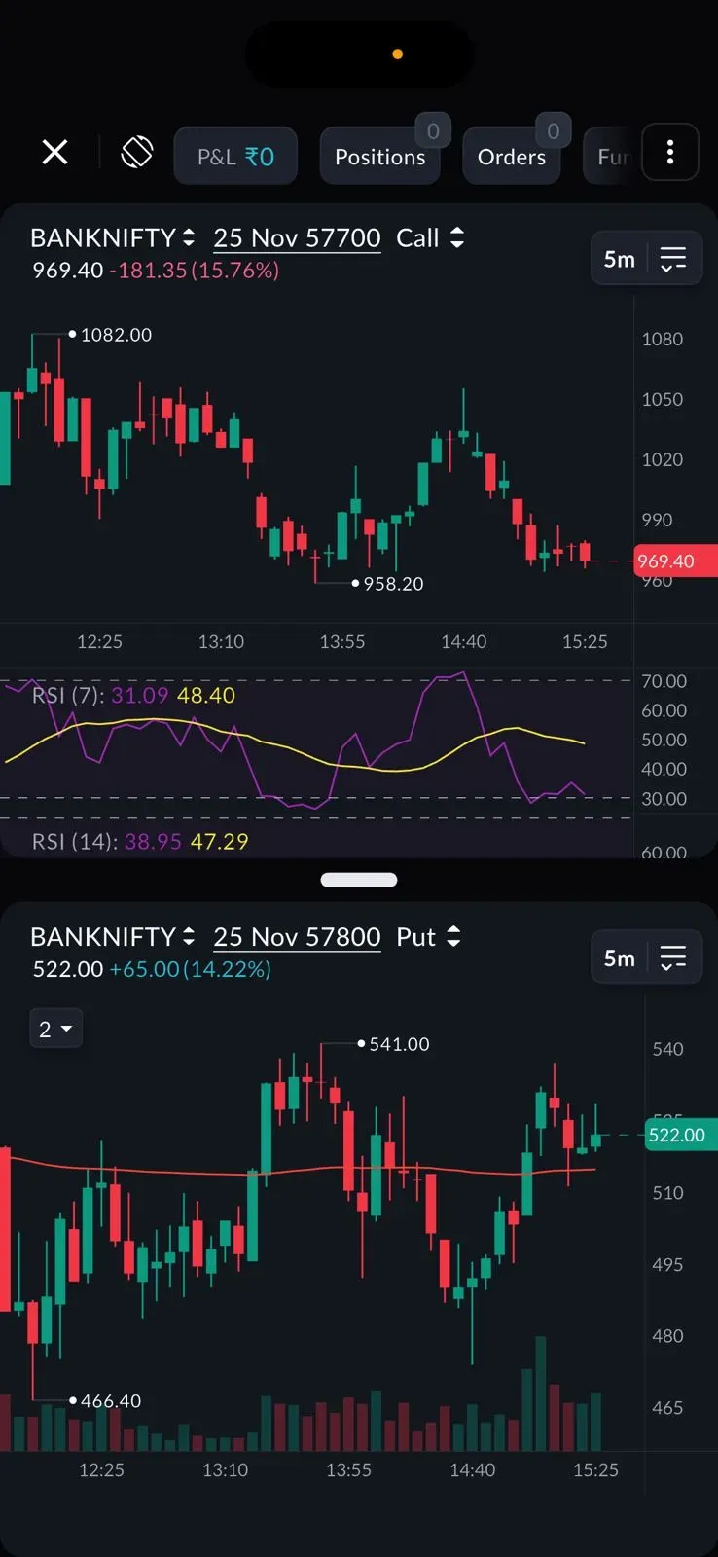Grab the split-pane resize handle between charts
Screen dimensions: 718x1557
pyautogui.click(x=359, y=880)
